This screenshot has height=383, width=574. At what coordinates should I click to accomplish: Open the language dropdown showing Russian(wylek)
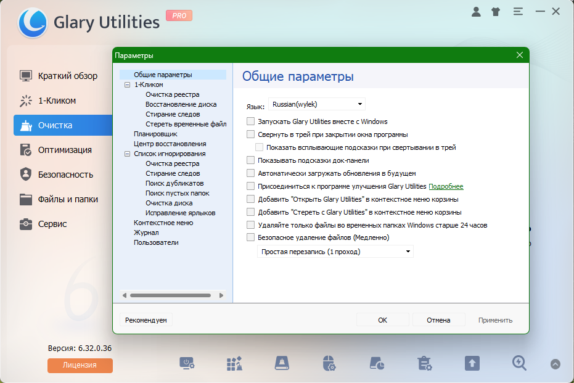point(317,104)
